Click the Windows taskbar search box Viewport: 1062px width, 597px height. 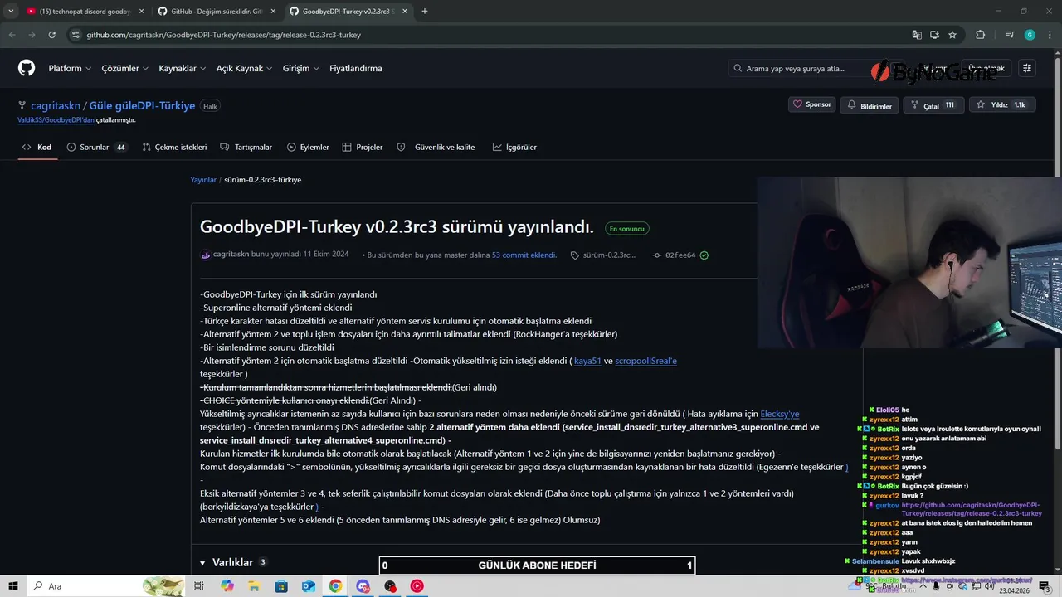[106, 586]
